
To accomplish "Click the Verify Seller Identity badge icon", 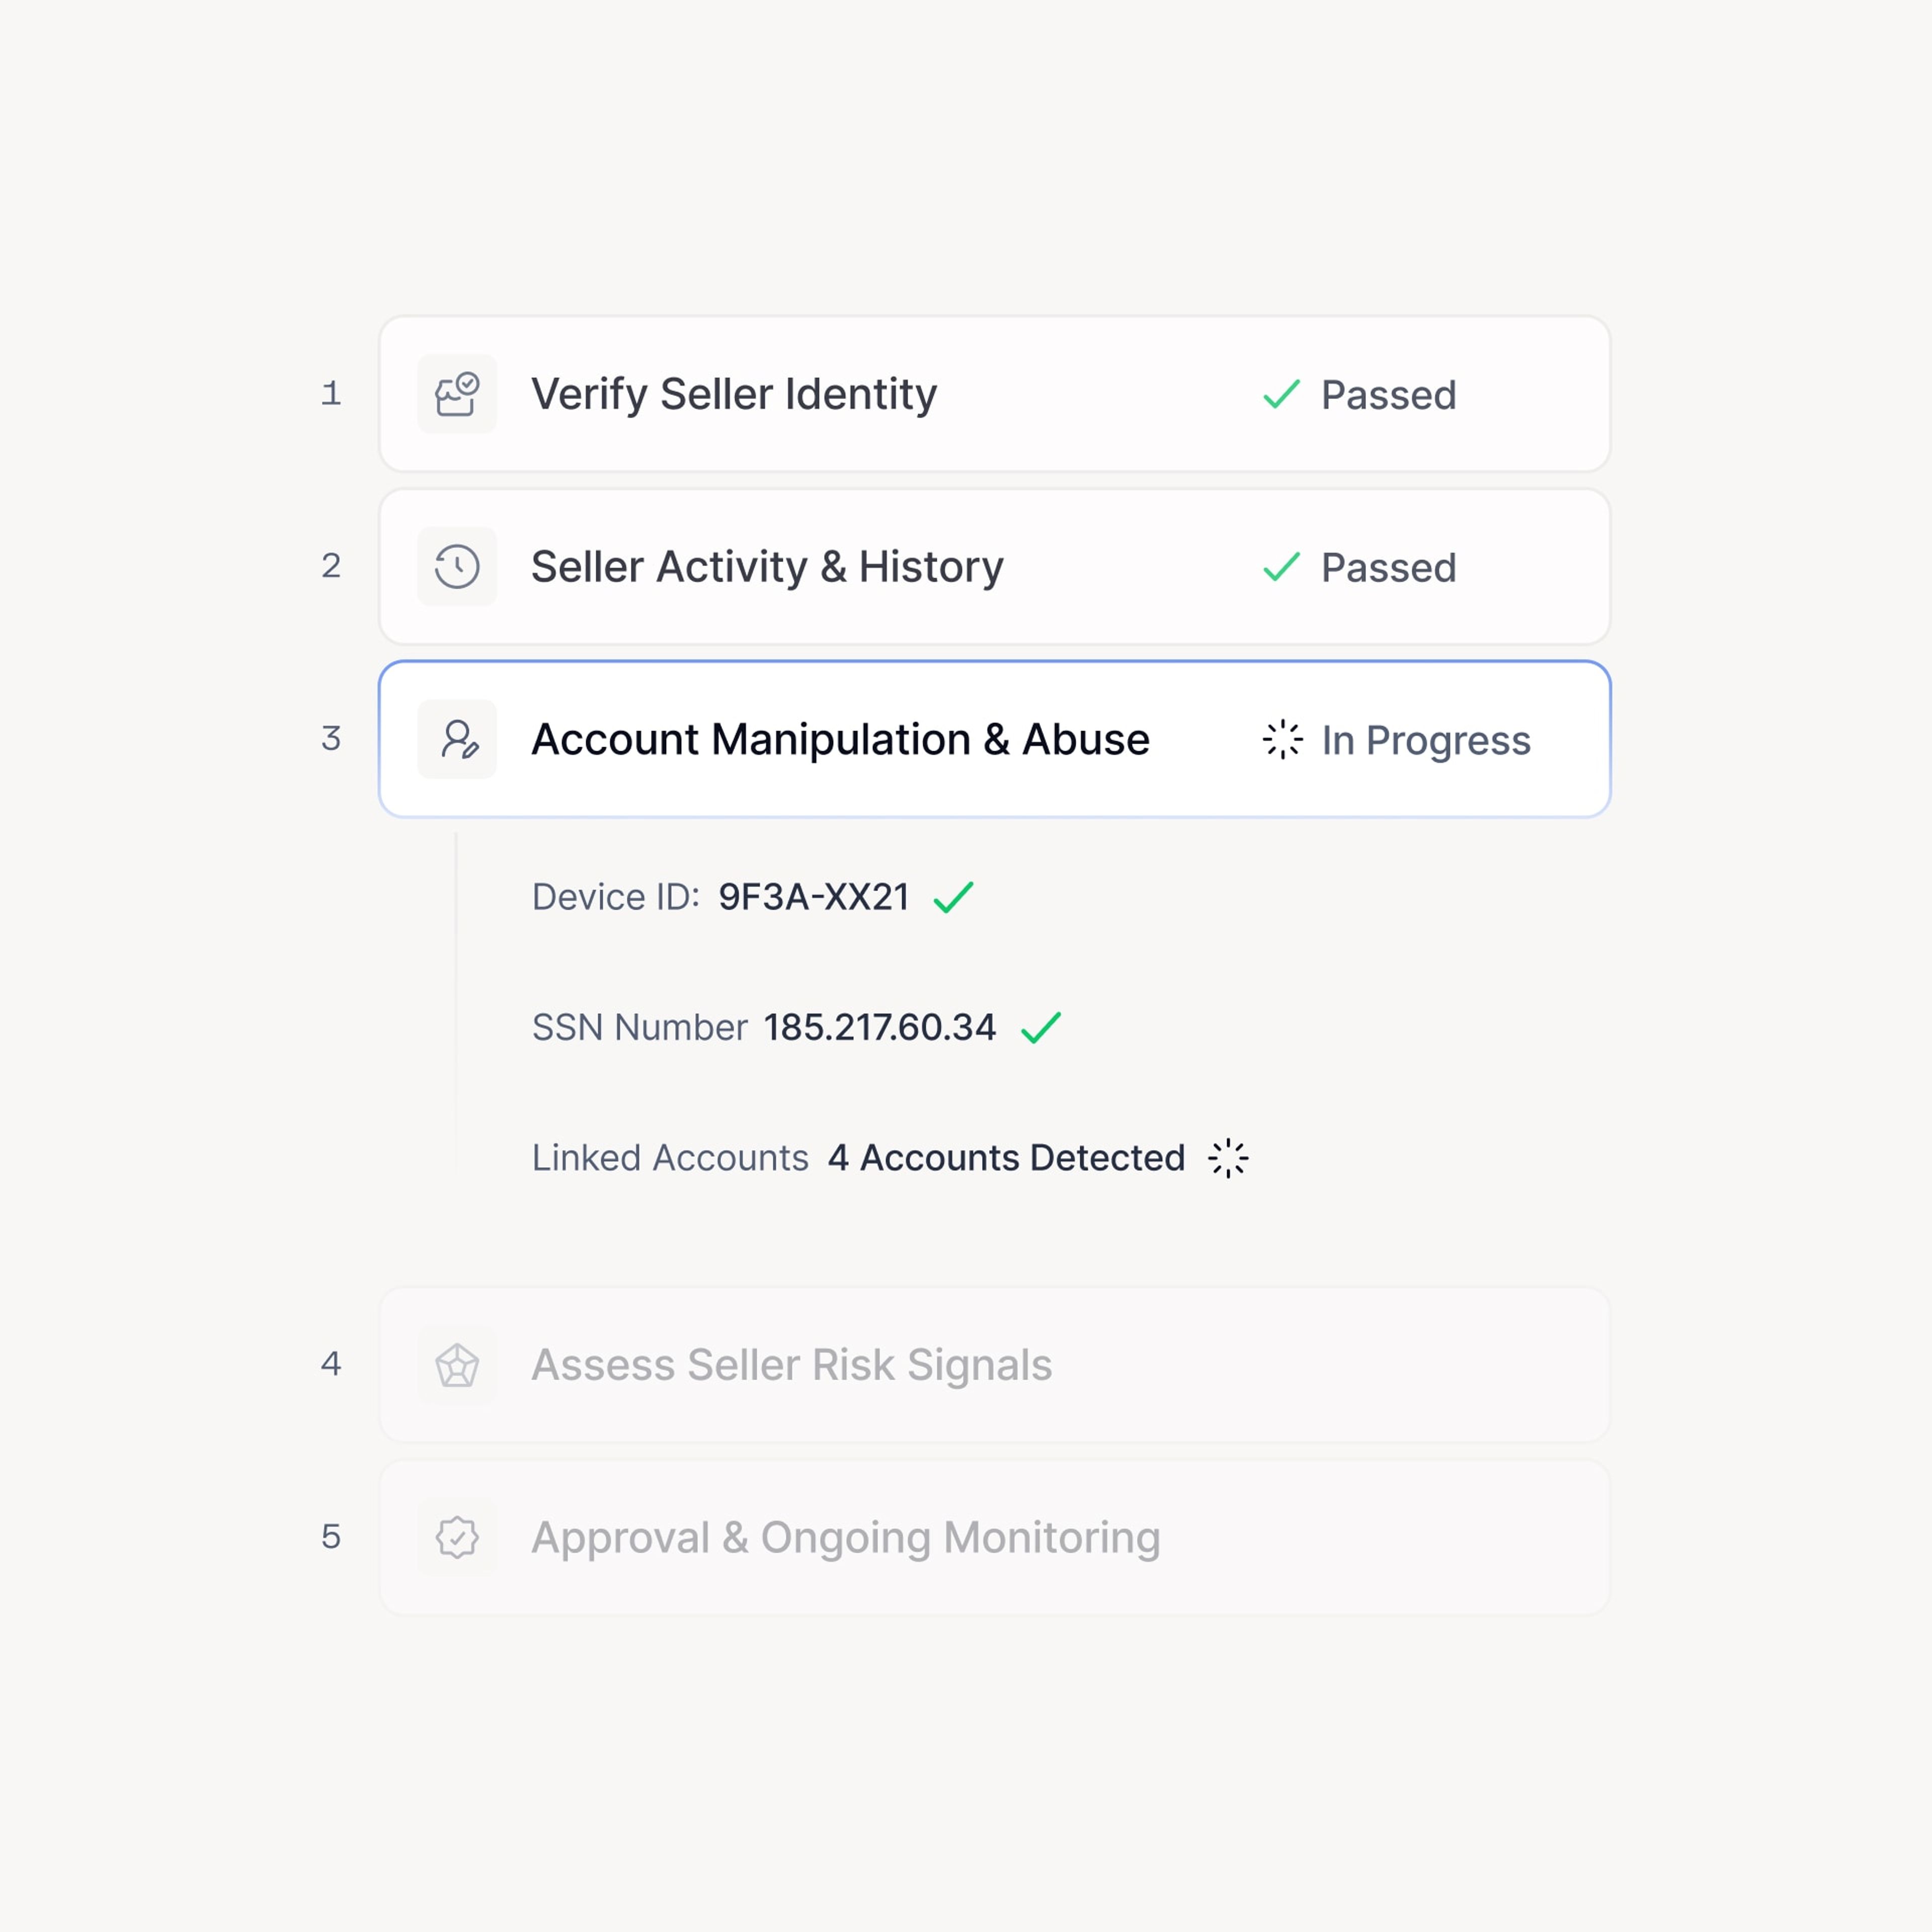I will pos(457,394).
